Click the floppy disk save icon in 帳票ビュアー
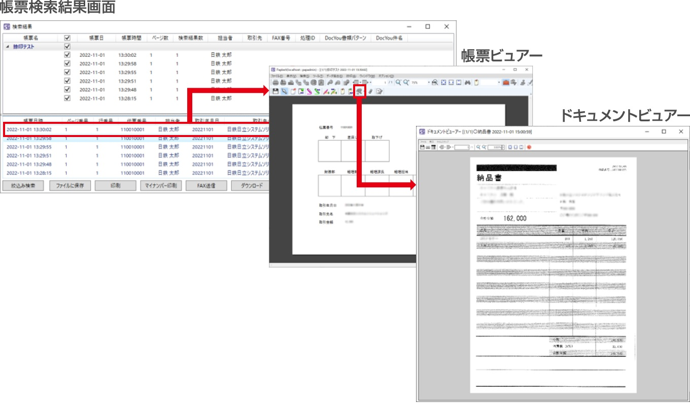Screen dimensions: 690x403 click(x=275, y=91)
